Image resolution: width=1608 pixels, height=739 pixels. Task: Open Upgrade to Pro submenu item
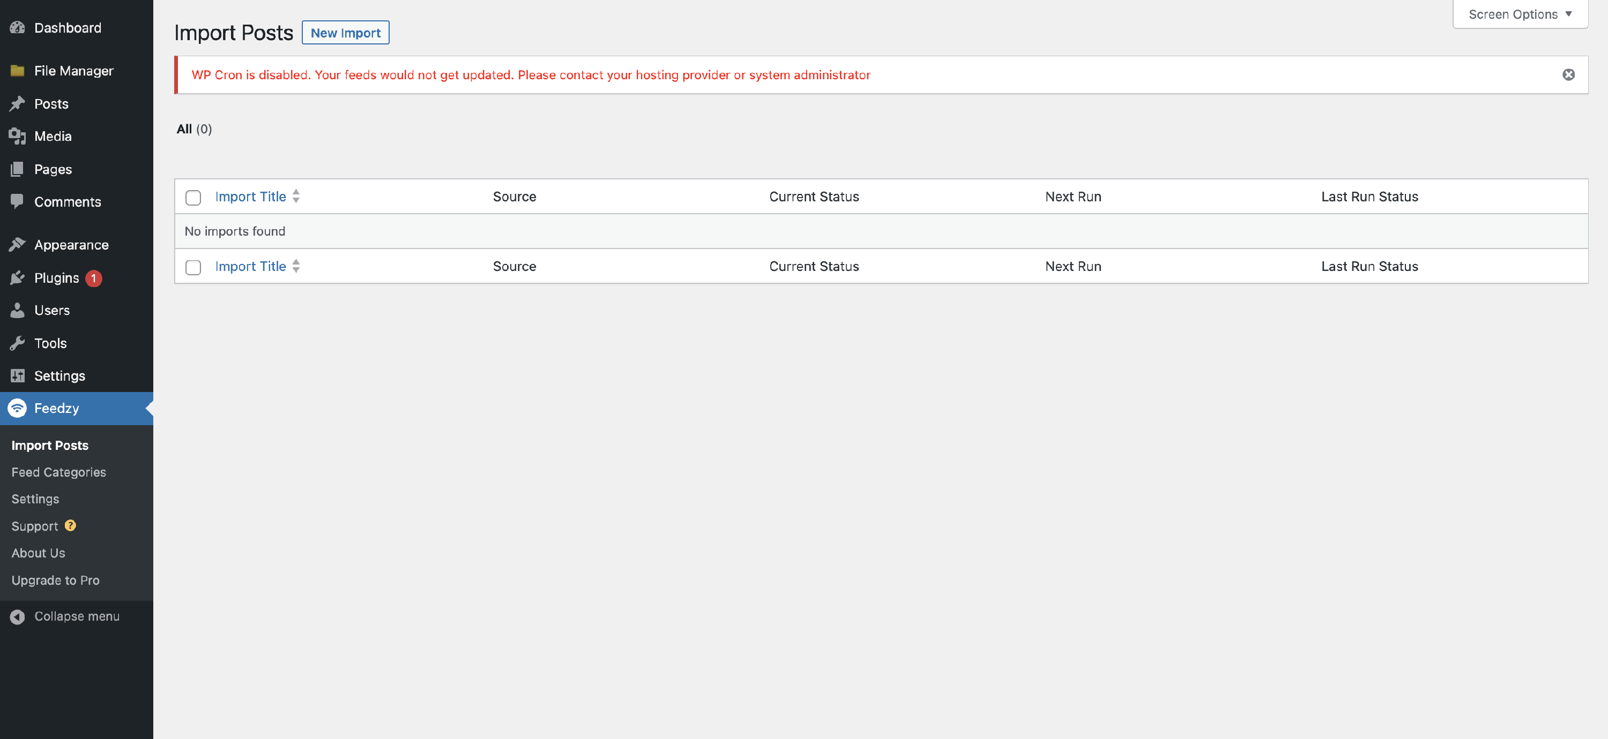point(56,580)
